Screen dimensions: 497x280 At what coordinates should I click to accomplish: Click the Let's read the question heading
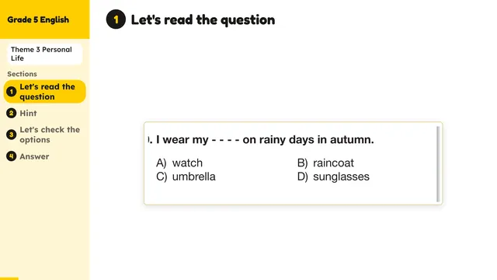[203, 19]
